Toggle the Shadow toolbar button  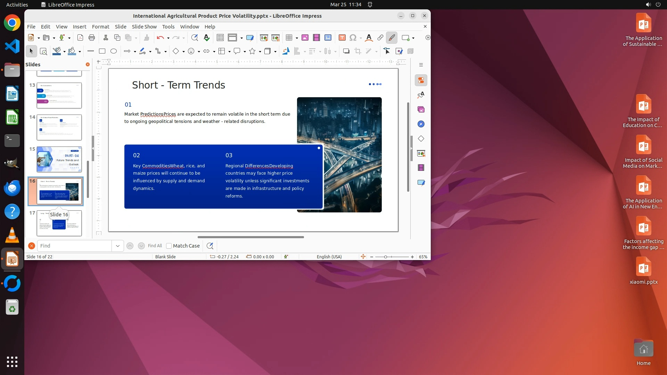(346, 51)
